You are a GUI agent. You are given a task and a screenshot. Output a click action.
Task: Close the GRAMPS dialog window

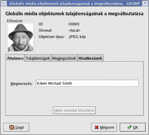[145, 3]
